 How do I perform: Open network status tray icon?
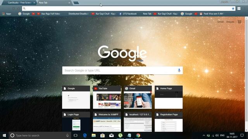tap(213, 136)
